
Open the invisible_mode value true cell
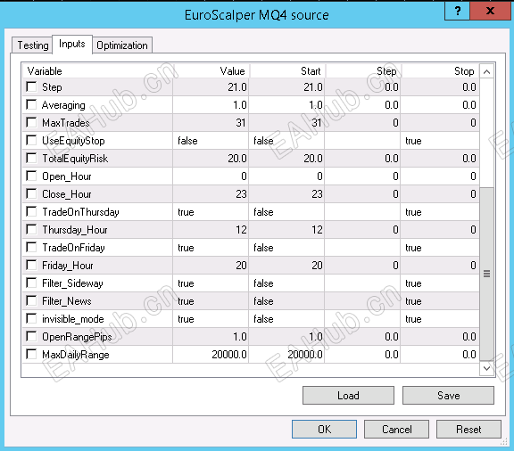click(x=211, y=319)
